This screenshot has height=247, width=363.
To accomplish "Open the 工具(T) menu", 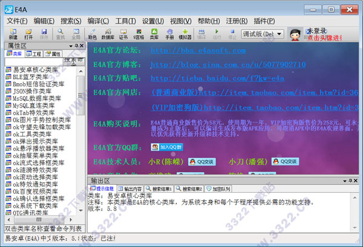I will click(125, 21).
